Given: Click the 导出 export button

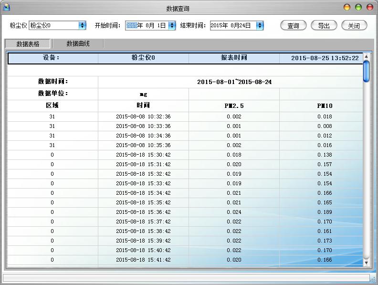Looking at the screenshot, I should (x=324, y=26).
